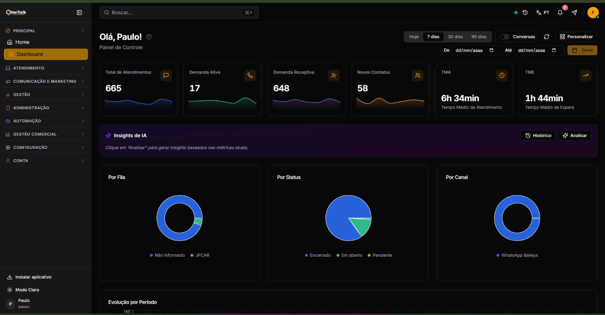Click the De date input field
Image resolution: width=605 pixels, height=315 pixels.
click(x=476, y=50)
